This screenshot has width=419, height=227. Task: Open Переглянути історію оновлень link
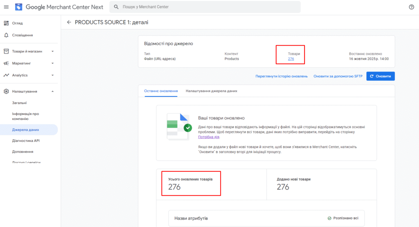click(281, 76)
